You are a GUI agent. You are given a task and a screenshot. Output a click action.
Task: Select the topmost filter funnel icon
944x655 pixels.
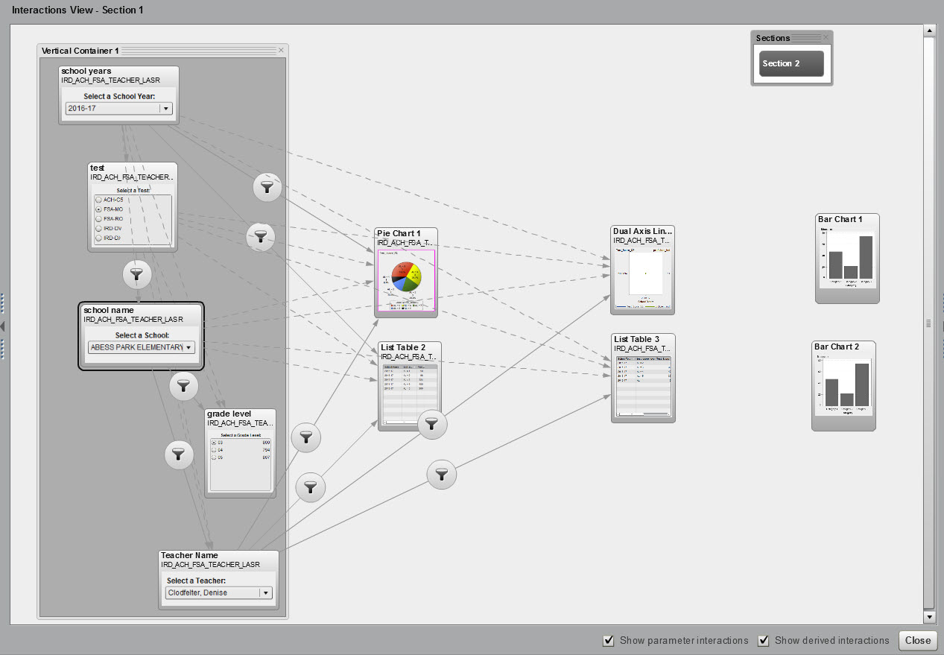coord(267,187)
